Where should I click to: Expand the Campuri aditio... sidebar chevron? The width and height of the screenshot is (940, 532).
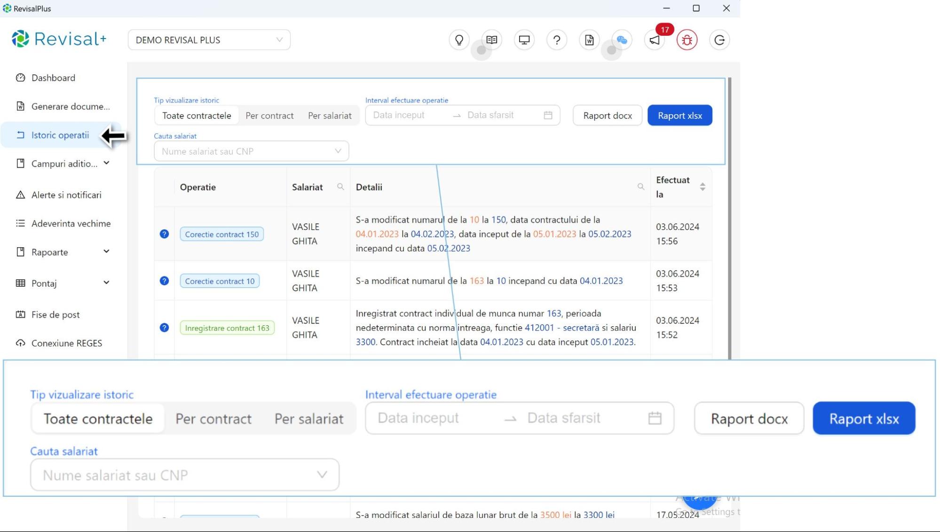[106, 163]
